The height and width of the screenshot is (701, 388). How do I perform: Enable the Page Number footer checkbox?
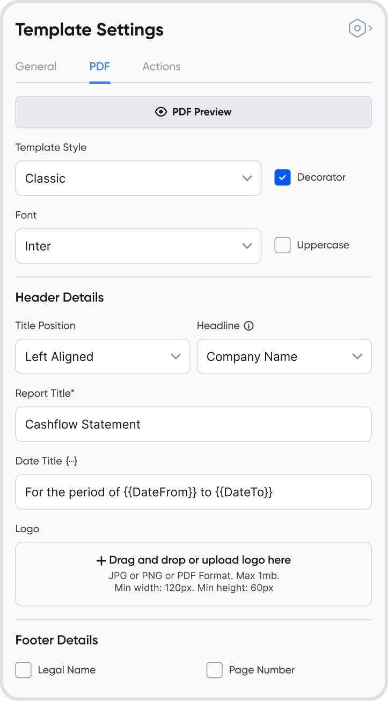pyautogui.click(x=215, y=670)
